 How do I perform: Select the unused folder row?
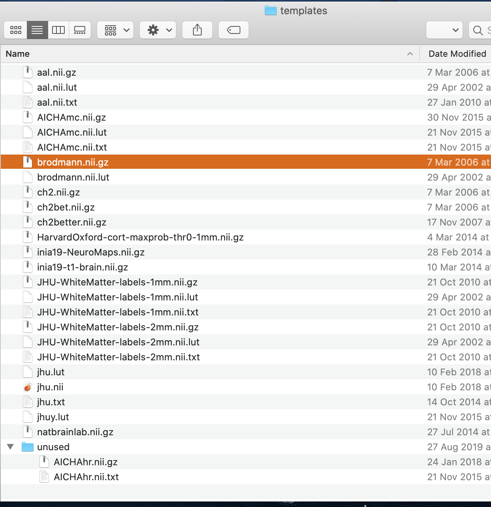[x=53, y=447]
